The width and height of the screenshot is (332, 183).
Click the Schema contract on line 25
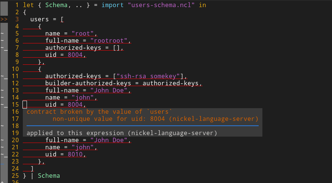point(49,176)
